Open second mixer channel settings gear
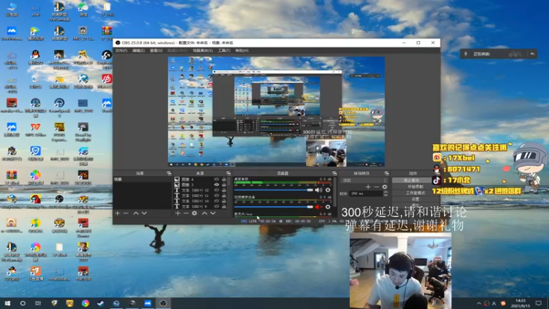The width and height of the screenshot is (549, 309). point(328,207)
